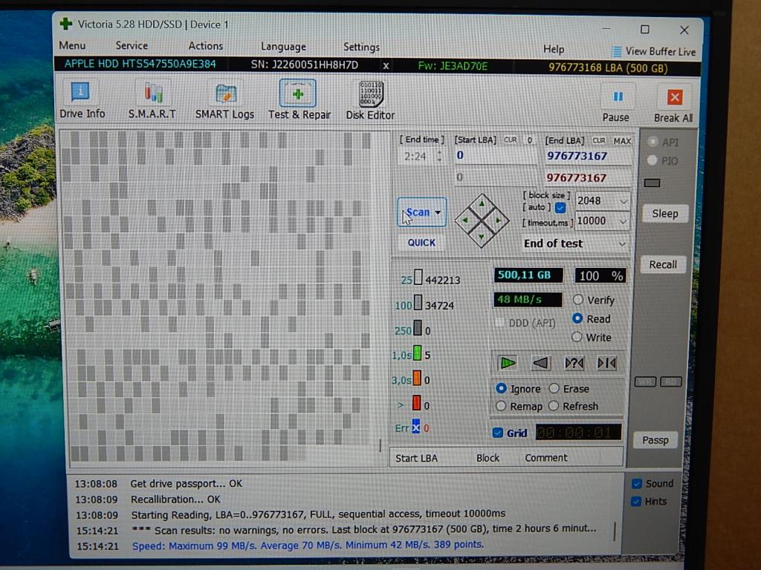Screen dimensions: 761x570
Task: Open the Language menu
Action: point(283,46)
